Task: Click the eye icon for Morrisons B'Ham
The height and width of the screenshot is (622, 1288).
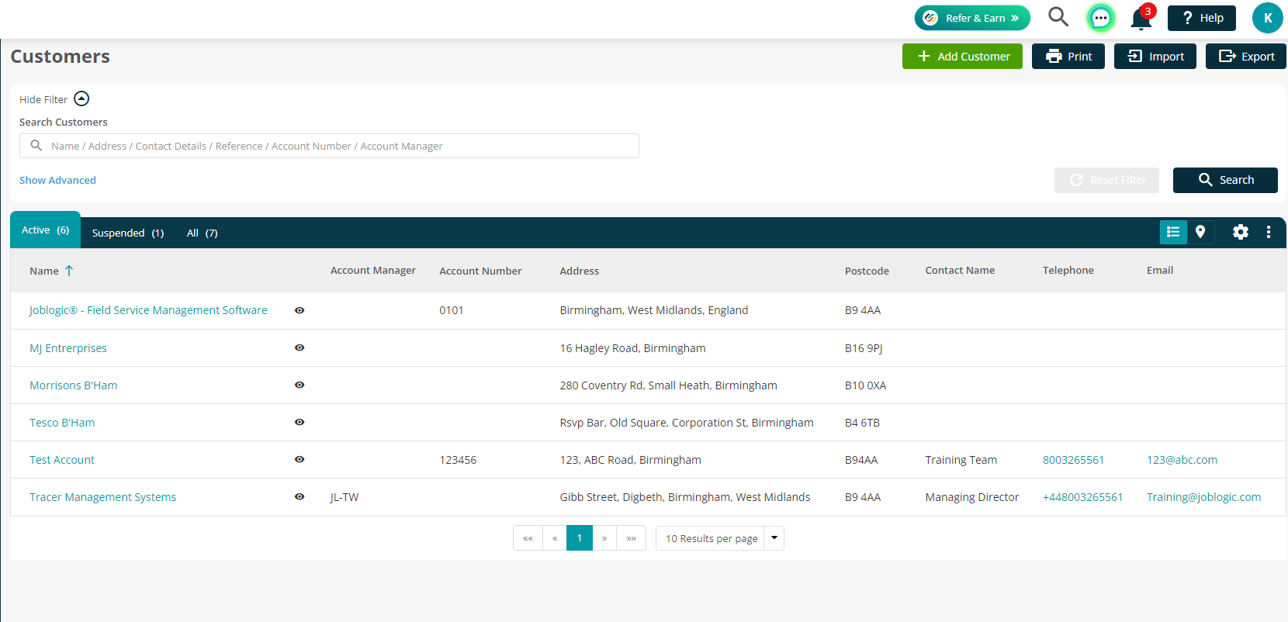Action: pyautogui.click(x=299, y=385)
